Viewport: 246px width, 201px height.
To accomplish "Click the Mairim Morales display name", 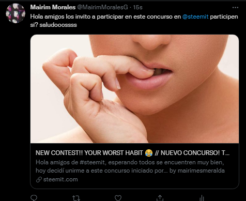I will point(53,7).
